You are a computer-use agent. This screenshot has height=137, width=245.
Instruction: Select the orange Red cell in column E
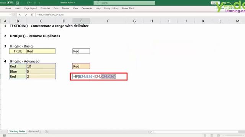coord(81,66)
